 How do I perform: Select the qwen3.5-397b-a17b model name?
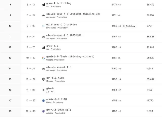[58, 110]
